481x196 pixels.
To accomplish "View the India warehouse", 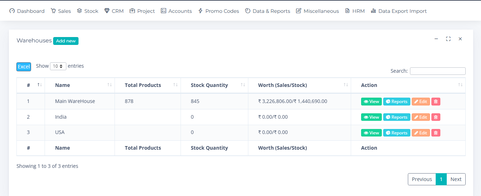I will tap(371, 117).
